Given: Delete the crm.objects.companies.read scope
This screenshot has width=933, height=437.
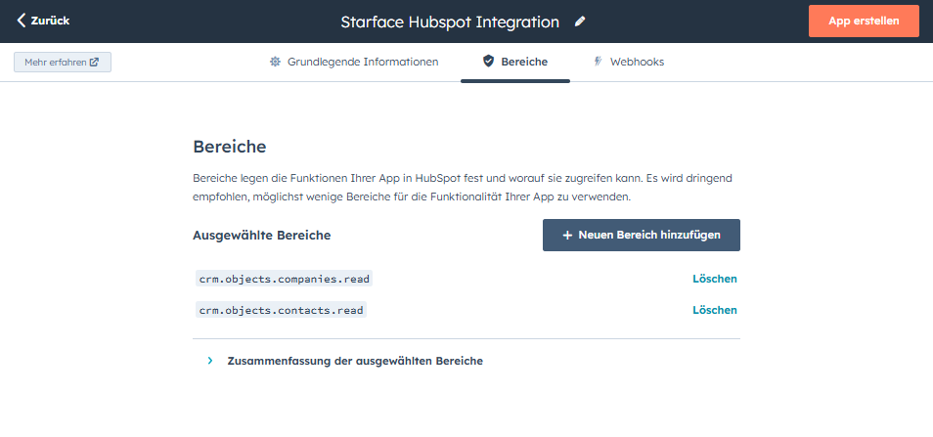Looking at the screenshot, I should (x=714, y=279).
